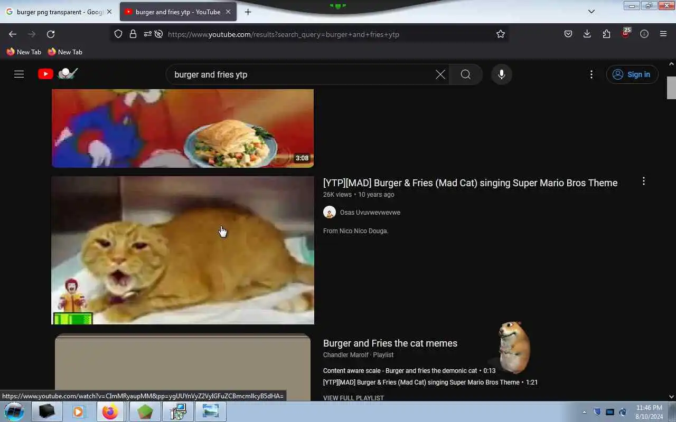Open the circular info extension icon
The width and height of the screenshot is (676, 422).
[x=644, y=34]
